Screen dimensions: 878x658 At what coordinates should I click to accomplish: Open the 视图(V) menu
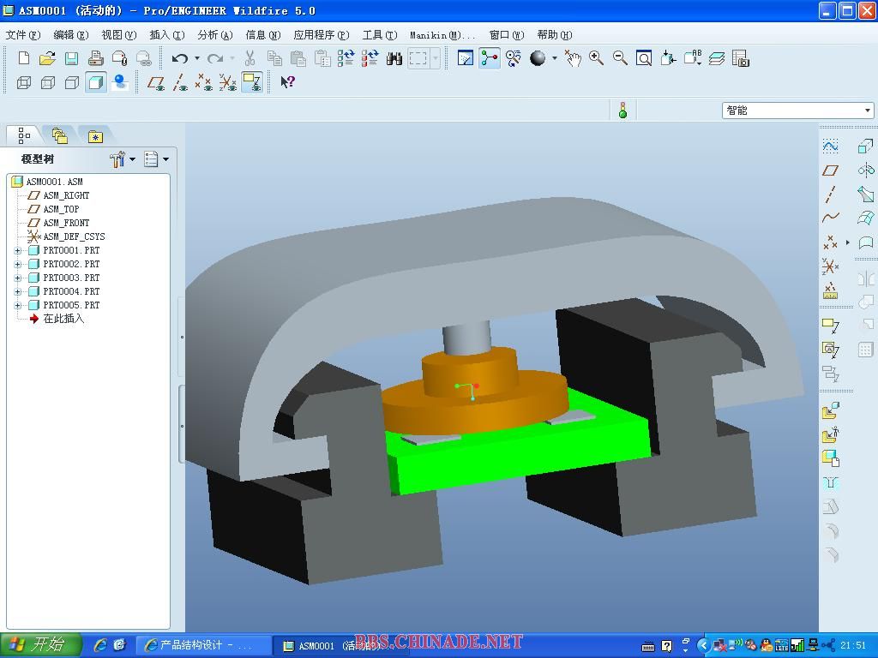coord(118,35)
